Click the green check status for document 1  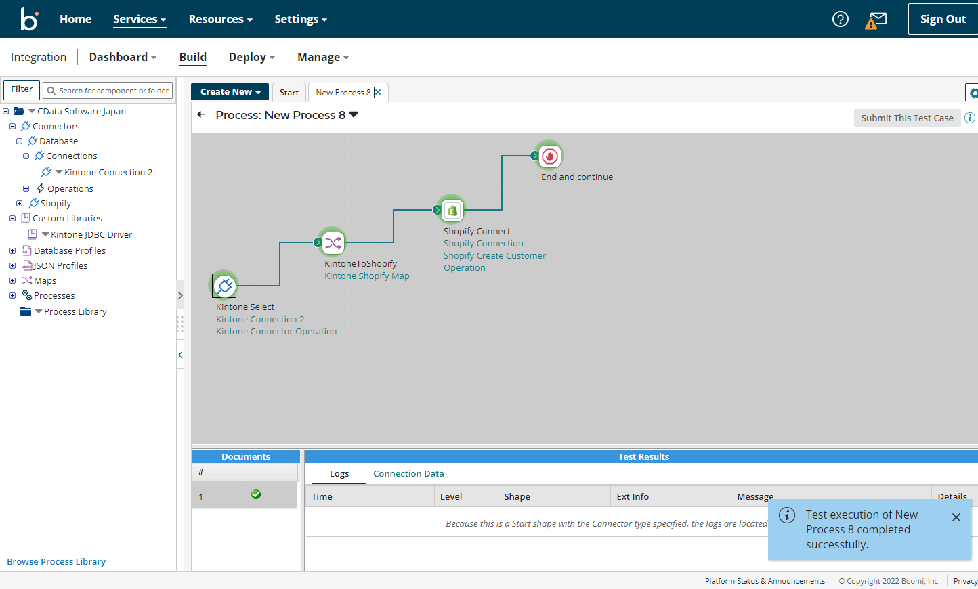(256, 494)
